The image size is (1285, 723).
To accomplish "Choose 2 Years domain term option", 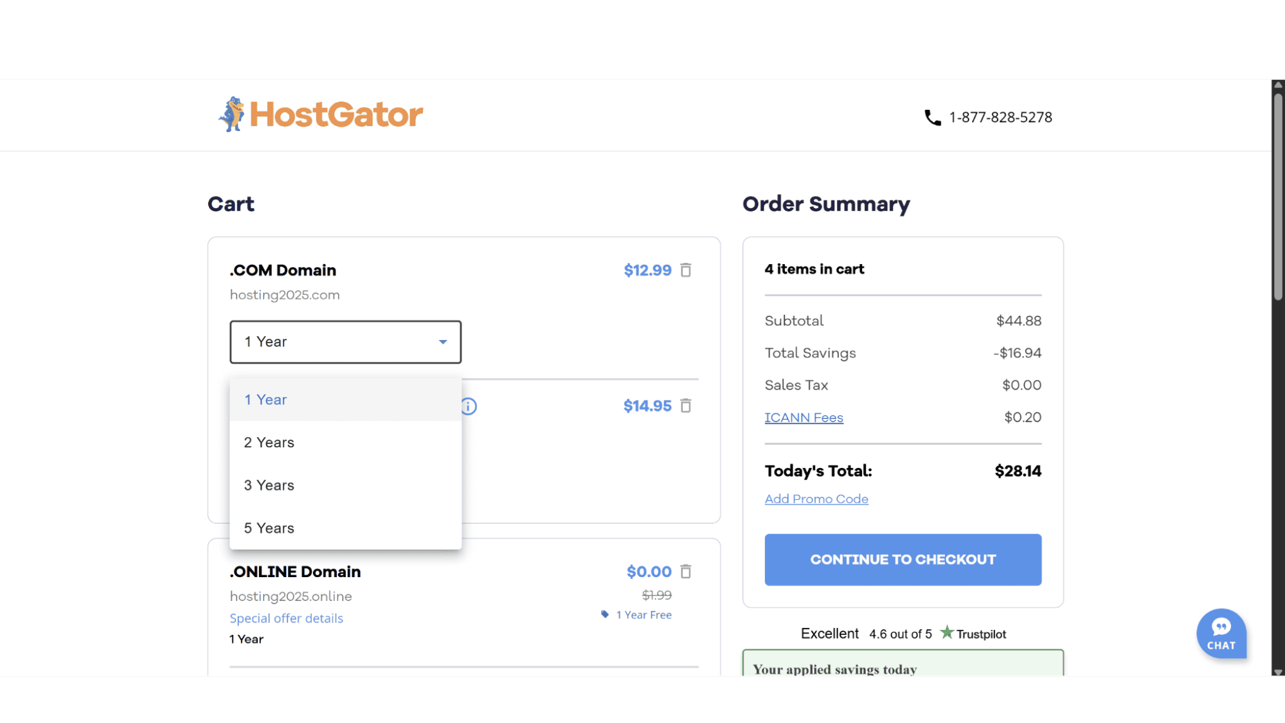I will click(346, 443).
